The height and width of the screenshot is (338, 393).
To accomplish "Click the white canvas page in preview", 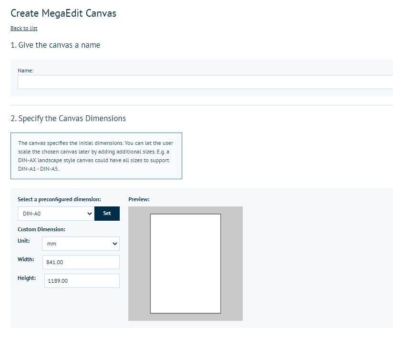I will [x=185, y=263].
